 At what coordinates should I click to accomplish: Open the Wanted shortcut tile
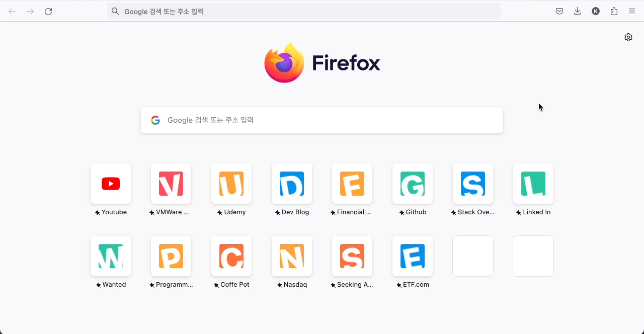click(x=111, y=256)
